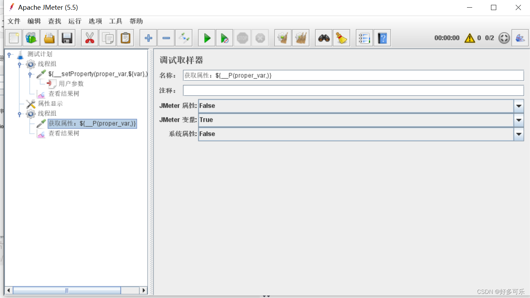Open the JMeter 变量 dropdown arrow
The width and height of the screenshot is (530, 298).
[x=519, y=120]
